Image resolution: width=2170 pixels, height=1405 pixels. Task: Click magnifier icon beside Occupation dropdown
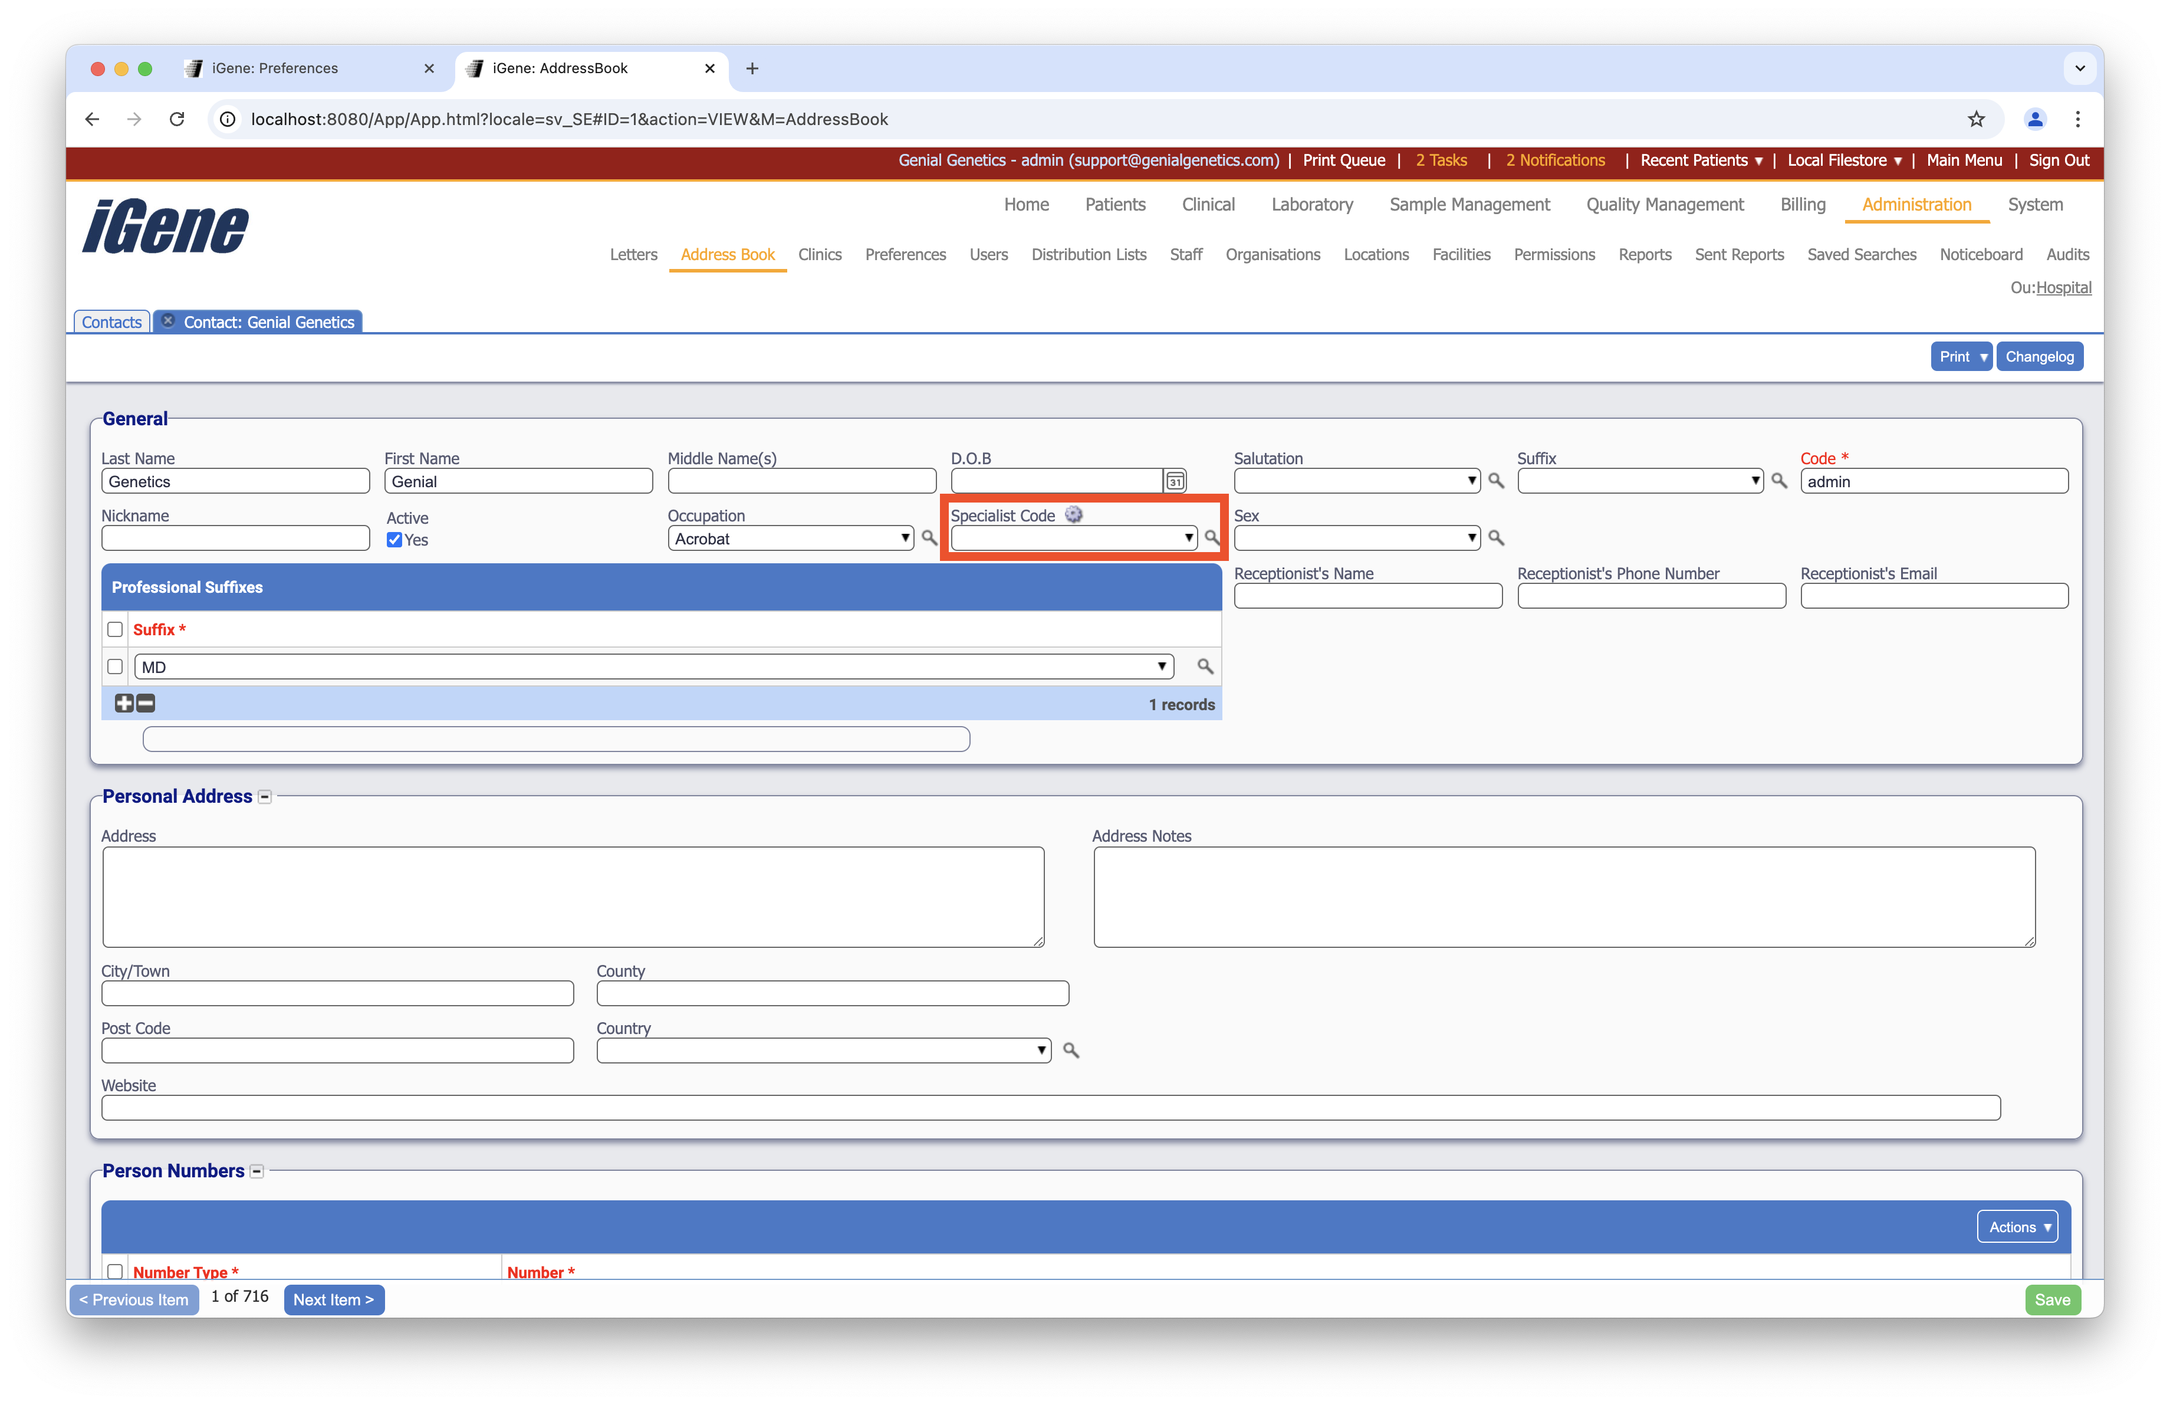[928, 538]
